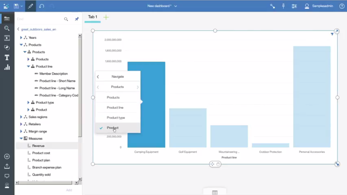Click the widget connections icon in top bar

coord(272,6)
